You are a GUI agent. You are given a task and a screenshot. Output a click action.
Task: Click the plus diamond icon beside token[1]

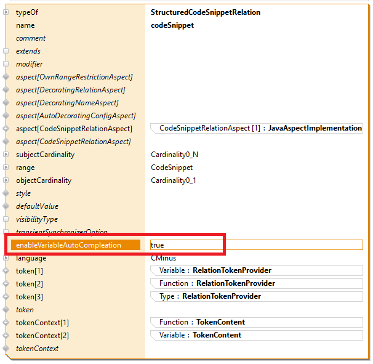pos(6,271)
